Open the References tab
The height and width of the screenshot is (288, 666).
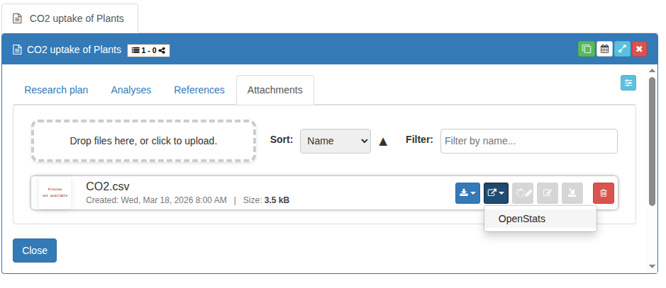(199, 90)
